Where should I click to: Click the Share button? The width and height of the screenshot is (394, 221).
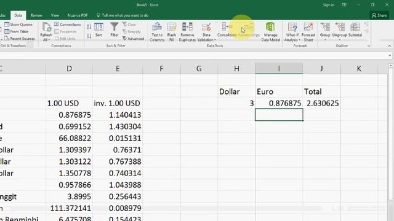pos(379,15)
